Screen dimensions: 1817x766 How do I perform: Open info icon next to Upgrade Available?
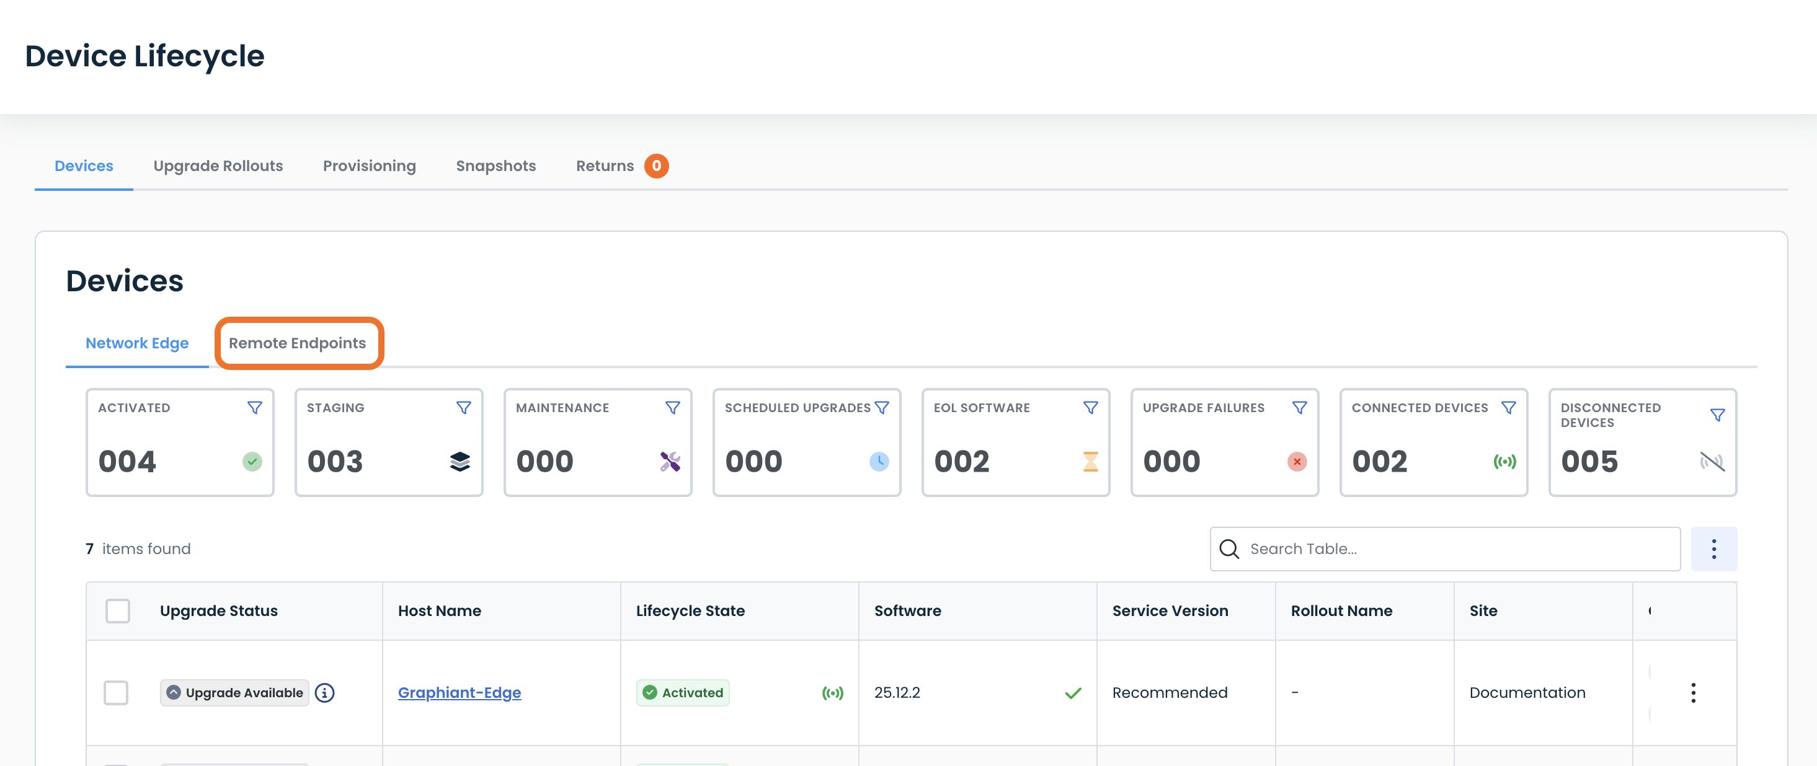click(x=324, y=693)
